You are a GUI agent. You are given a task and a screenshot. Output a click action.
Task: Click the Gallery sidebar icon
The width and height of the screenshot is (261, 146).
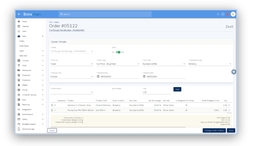click(x=19, y=119)
